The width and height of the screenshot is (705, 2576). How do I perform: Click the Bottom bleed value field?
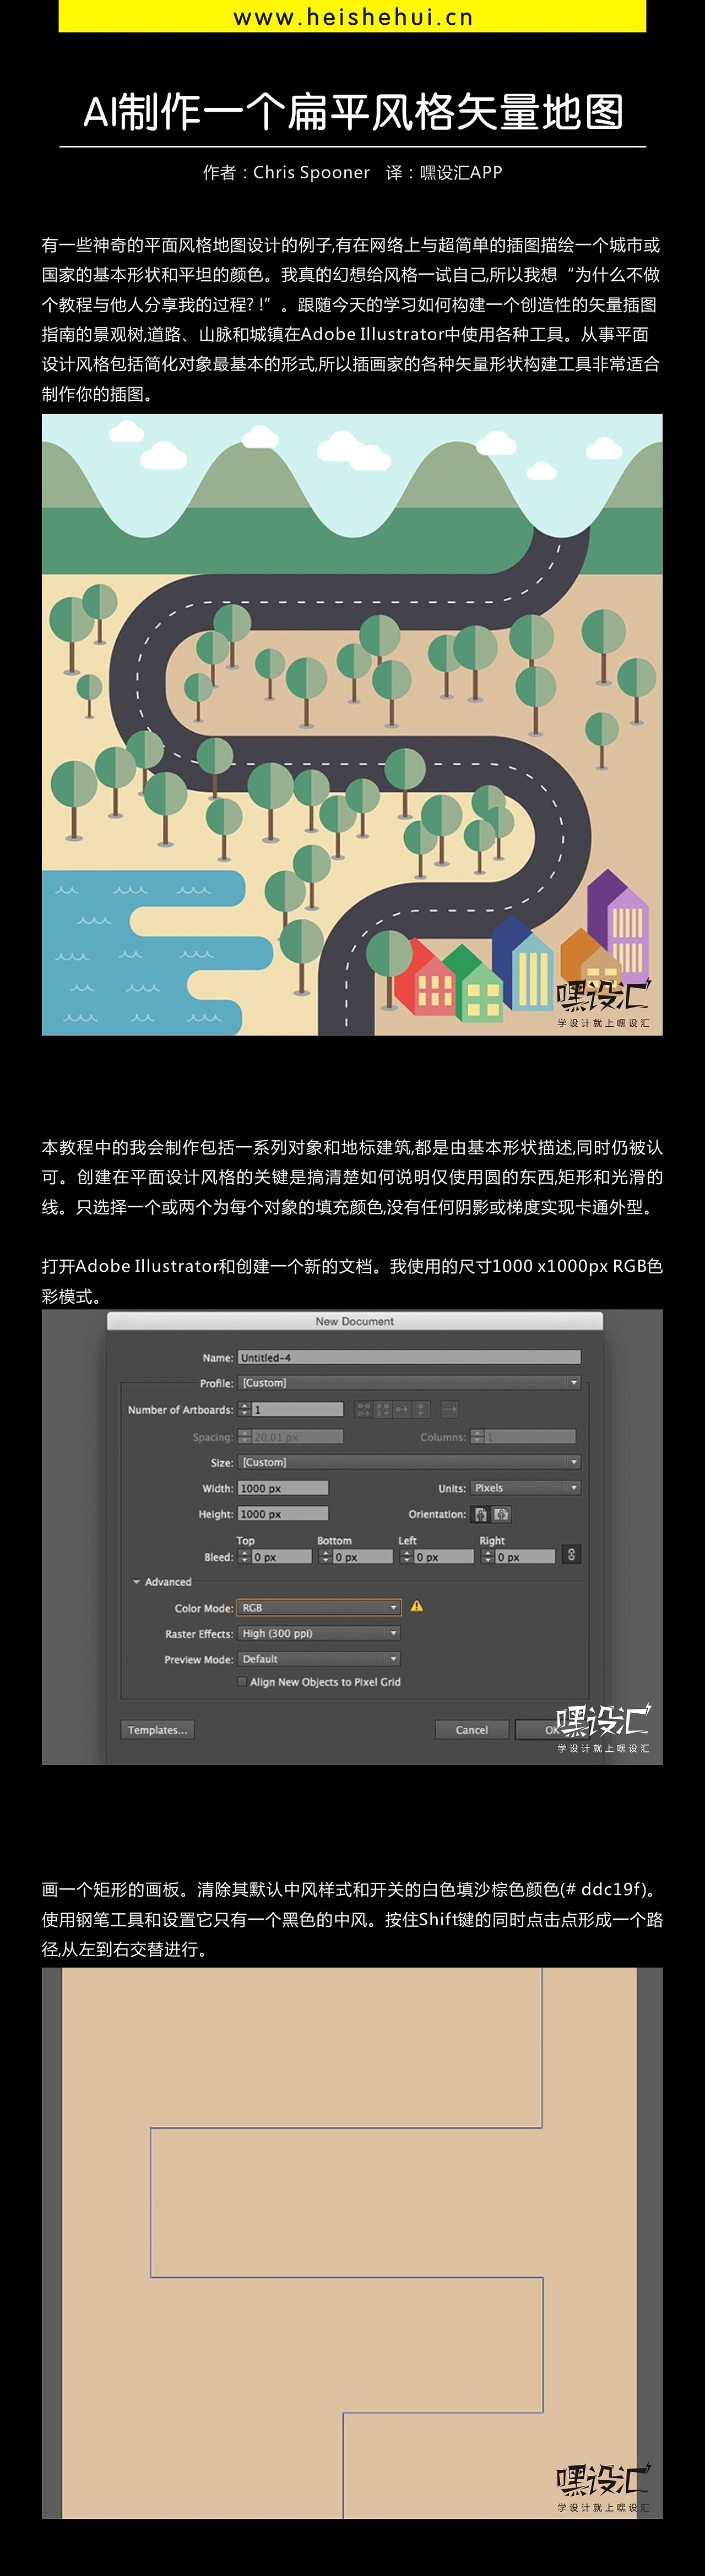pyautogui.click(x=362, y=1557)
